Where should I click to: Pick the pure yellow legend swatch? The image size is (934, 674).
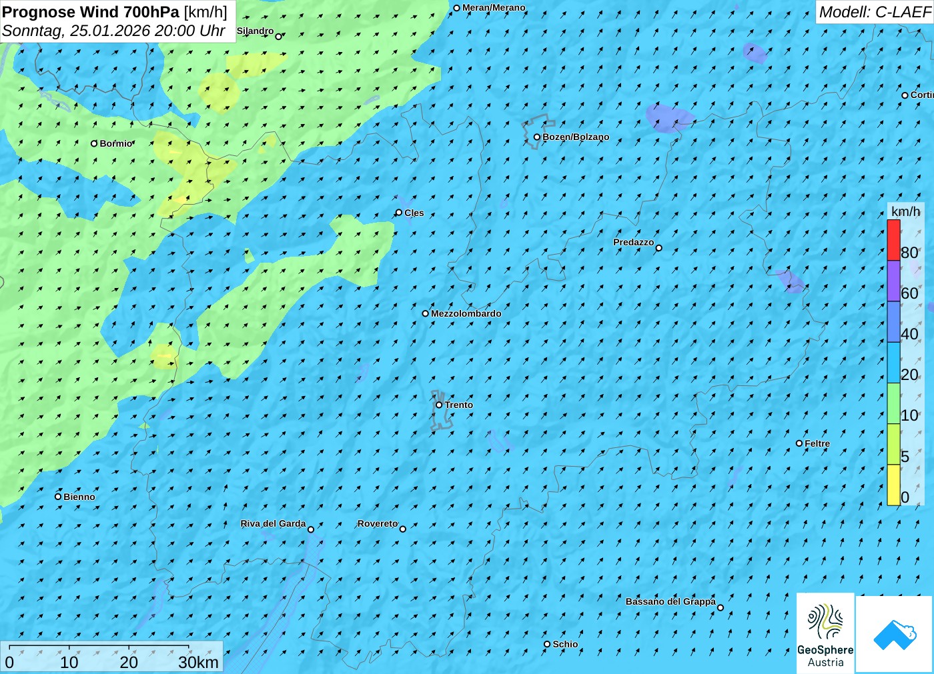893,485
